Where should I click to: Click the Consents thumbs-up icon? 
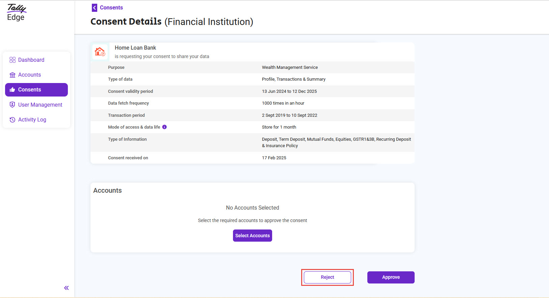coord(12,90)
